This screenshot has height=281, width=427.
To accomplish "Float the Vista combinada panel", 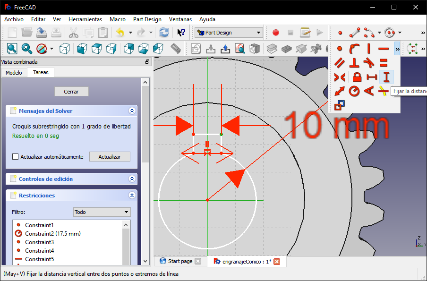I will point(147,62).
